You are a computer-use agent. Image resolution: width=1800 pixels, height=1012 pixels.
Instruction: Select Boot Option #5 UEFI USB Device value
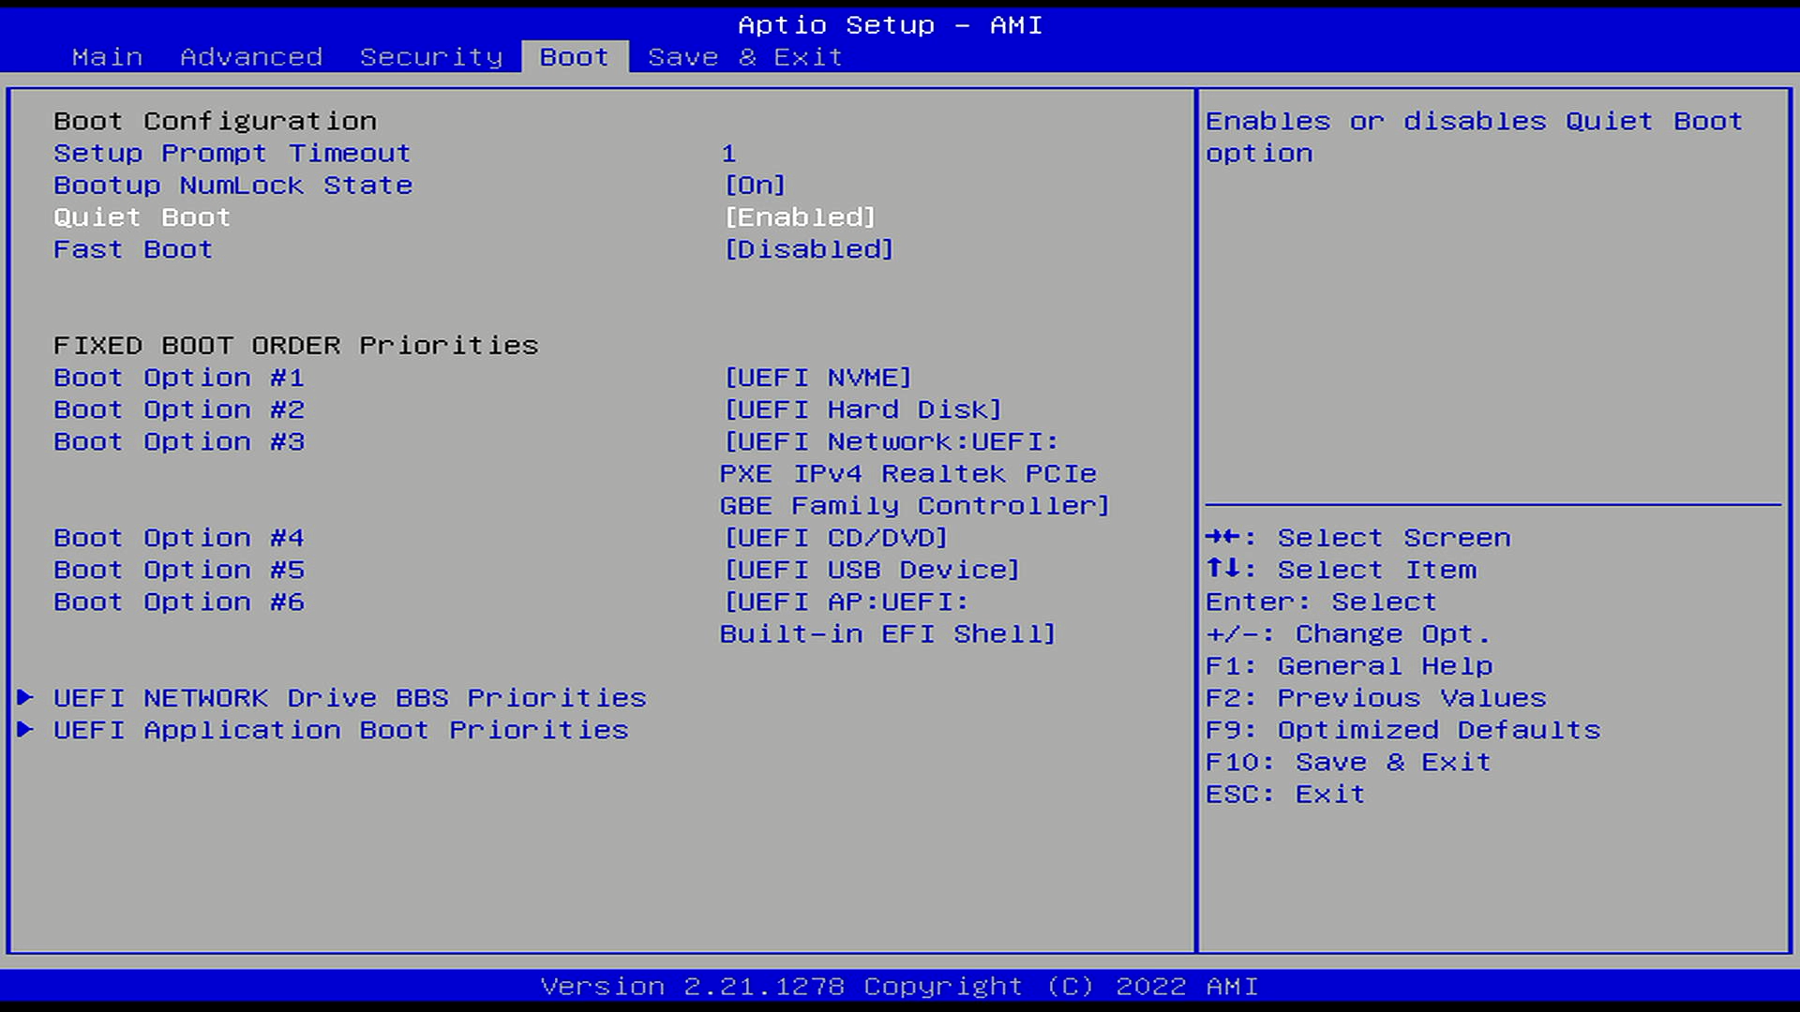click(x=871, y=570)
